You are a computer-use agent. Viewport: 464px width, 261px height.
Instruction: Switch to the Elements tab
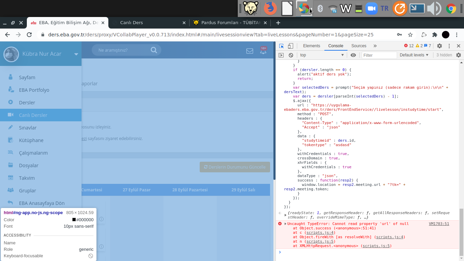tap(311, 46)
